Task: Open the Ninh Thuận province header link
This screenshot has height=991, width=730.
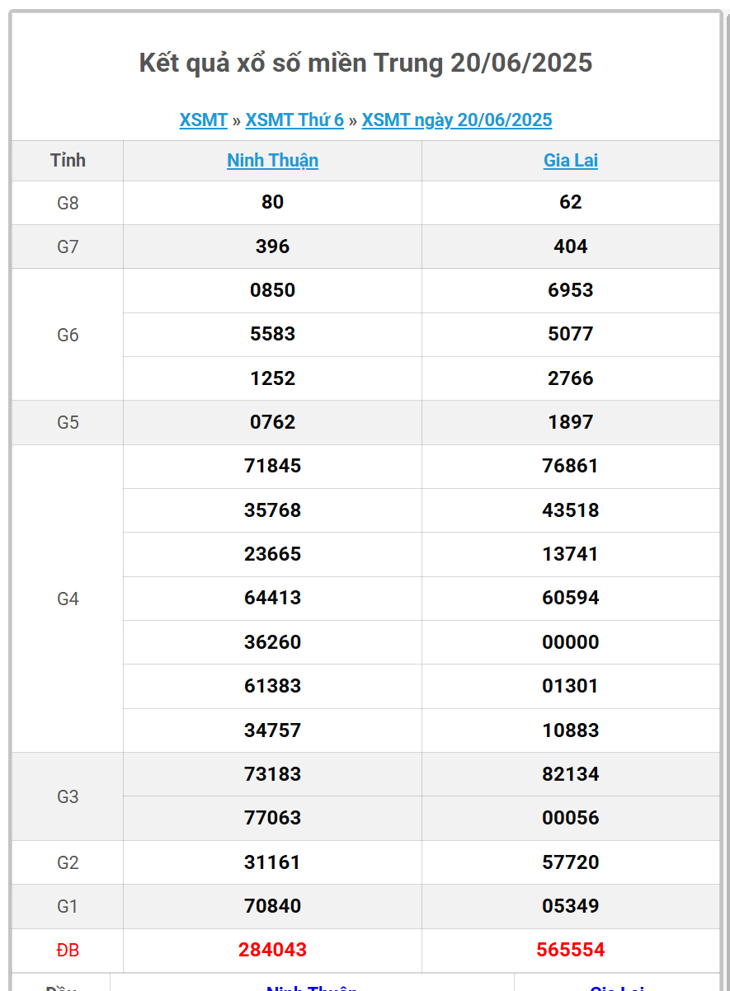Action: pos(273,160)
